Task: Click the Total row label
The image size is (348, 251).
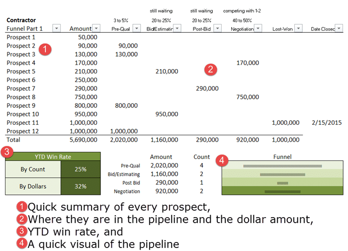Action: 13,140
